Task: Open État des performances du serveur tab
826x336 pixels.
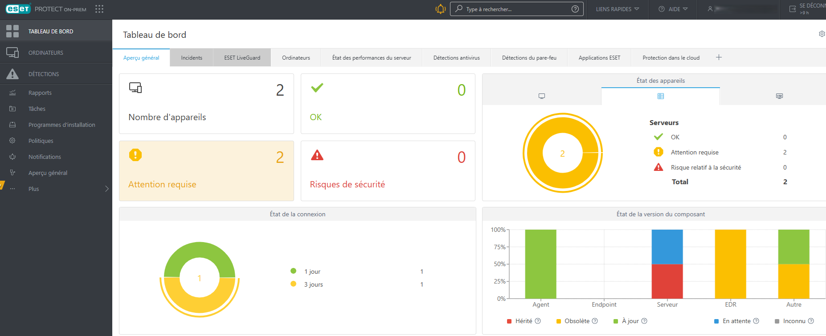Action: pyautogui.click(x=372, y=58)
